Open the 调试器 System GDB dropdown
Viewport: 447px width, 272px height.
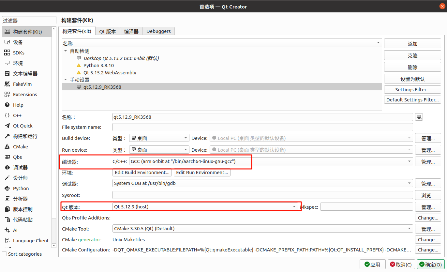(x=263, y=183)
